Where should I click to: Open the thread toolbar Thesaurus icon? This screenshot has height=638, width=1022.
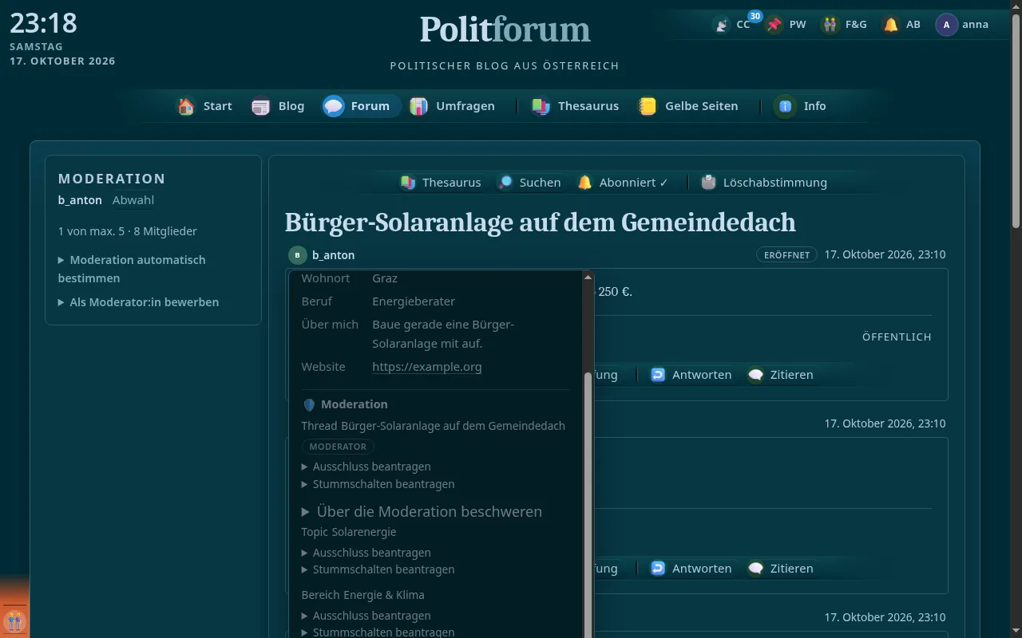click(408, 183)
